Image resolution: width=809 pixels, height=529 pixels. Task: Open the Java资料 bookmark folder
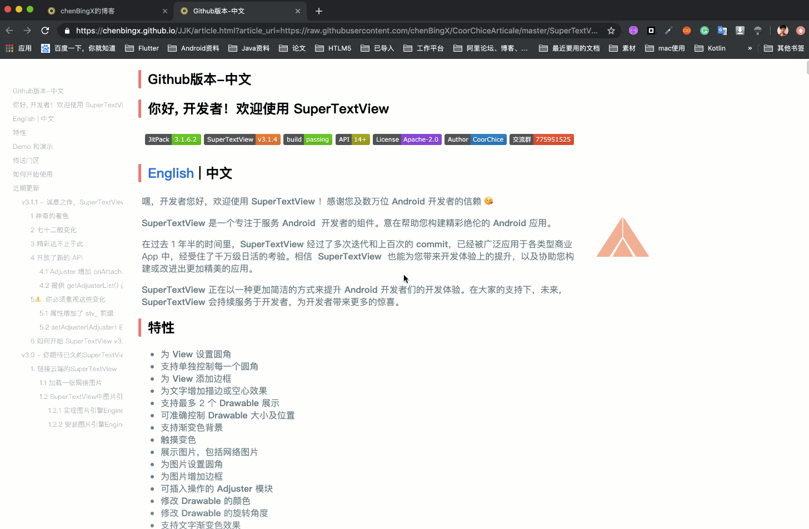(x=249, y=48)
